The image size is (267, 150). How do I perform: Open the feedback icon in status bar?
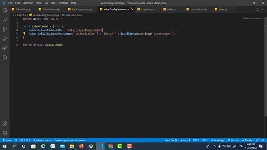(x=257, y=140)
